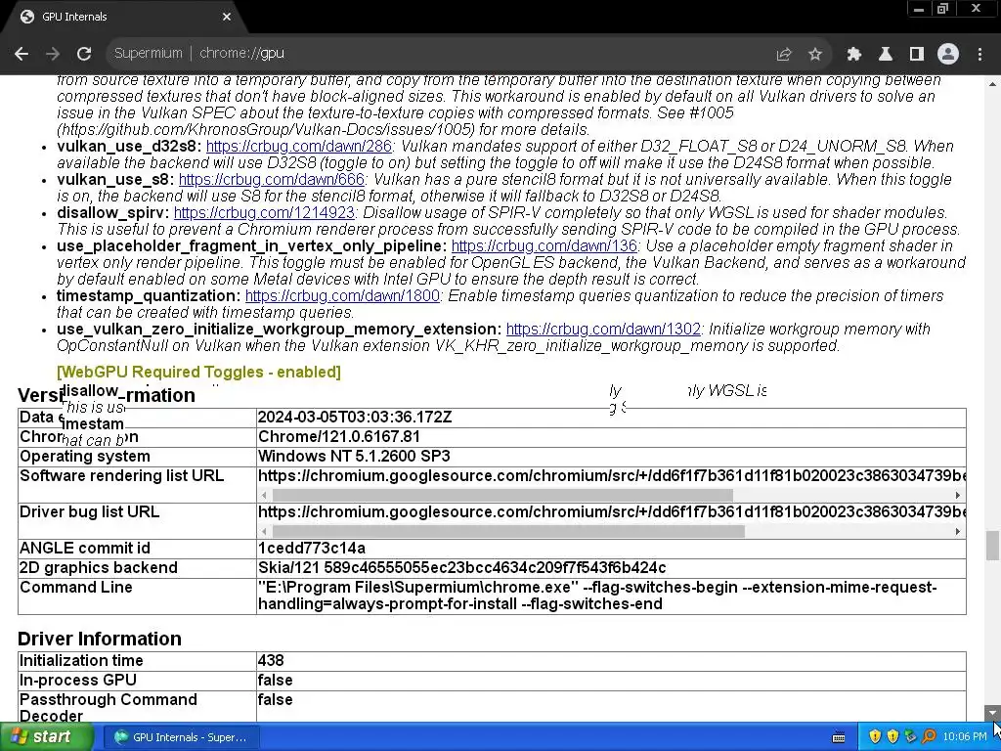Open the crbug.com/dawn/136 link
This screenshot has height=751, width=1001.
[544, 245]
